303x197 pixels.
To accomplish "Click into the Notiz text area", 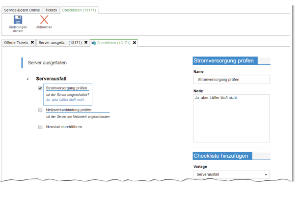I will [231, 118].
